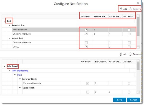Click the Task grid vertical scrollbar thumb
The height and width of the screenshot is (106, 145).
tap(138, 26)
